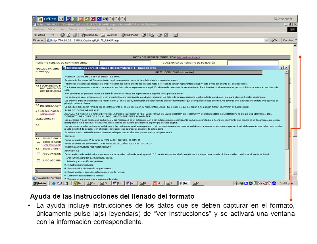317x244 pixels.
Task: Print the page with printer icon
Action: [160, 35]
